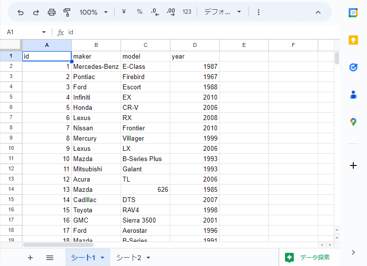
Task: Collapse the toolbar with the up chevron
Action: click(x=318, y=12)
